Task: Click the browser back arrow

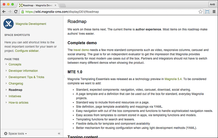Action: 4,12
